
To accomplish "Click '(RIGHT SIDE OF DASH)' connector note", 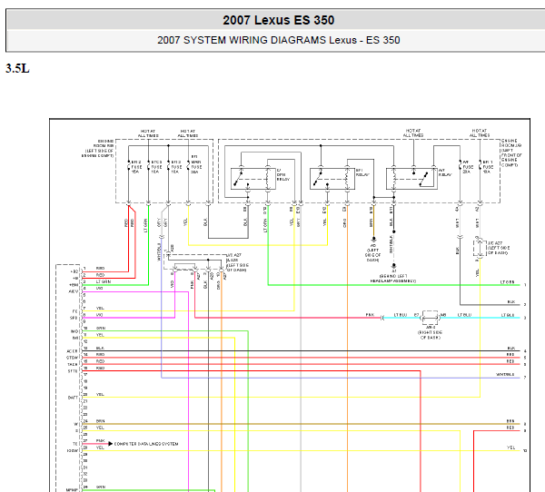I will pyautogui.click(x=430, y=335).
